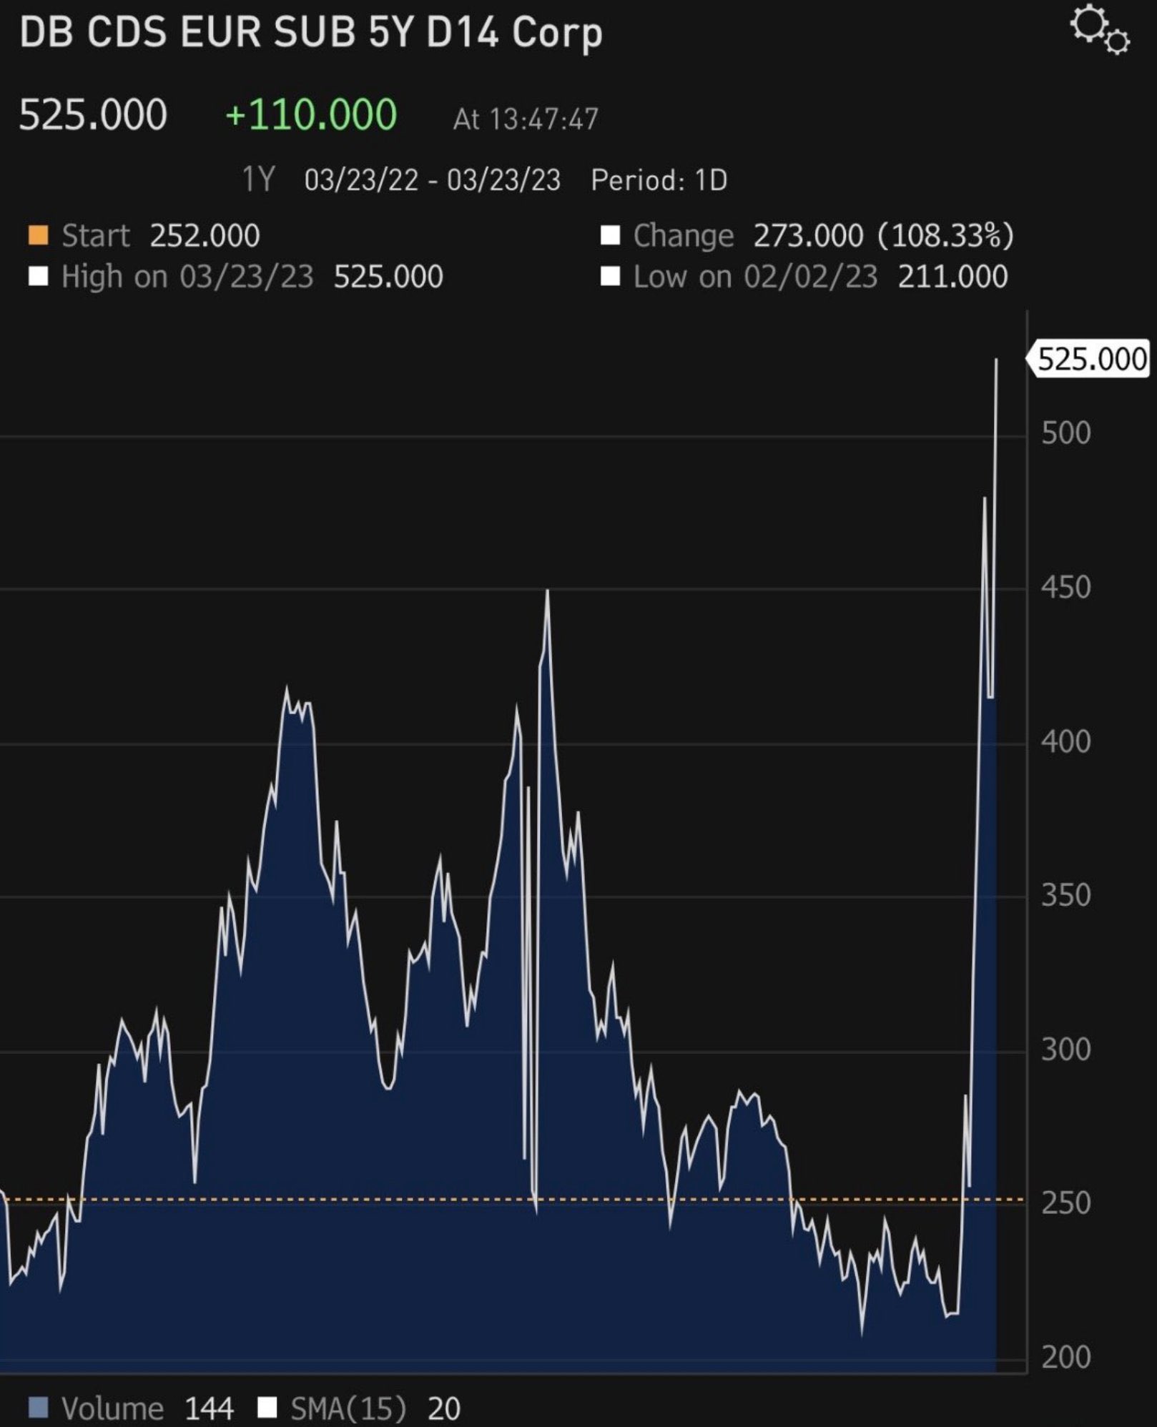Click the 500 y-axis label
1157x1427 pixels.
[1065, 433]
